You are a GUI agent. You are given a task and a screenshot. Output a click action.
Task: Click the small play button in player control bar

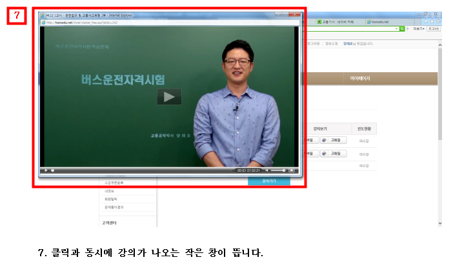46,170
